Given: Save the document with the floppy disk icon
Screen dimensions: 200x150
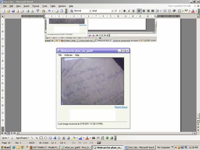Looking at the screenshot, I should point(13,11).
